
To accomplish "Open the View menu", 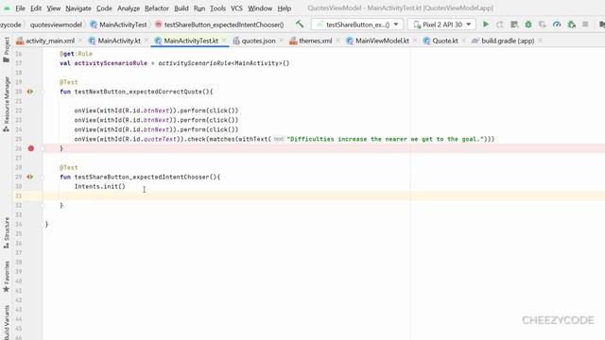I will pos(54,8).
